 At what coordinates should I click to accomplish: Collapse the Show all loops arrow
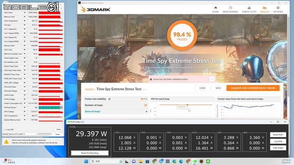pos(147,112)
